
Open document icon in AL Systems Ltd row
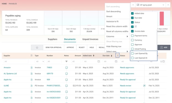31,73
